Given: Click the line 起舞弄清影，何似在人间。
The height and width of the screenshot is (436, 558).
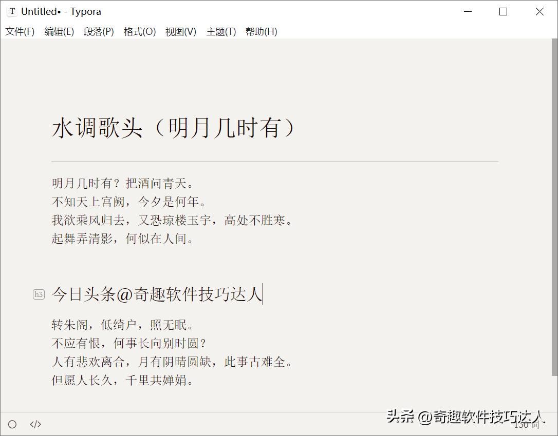Looking at the screenshot, I should [123, 239].
